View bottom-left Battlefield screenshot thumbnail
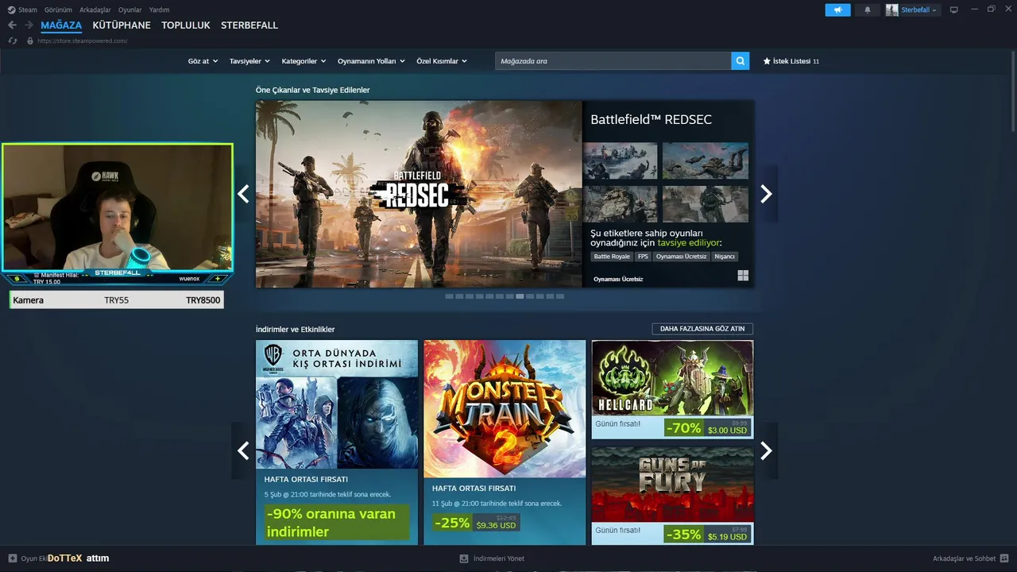This screenshot has width=1017, height=572. pyautogui.click(x=620, y=204)
